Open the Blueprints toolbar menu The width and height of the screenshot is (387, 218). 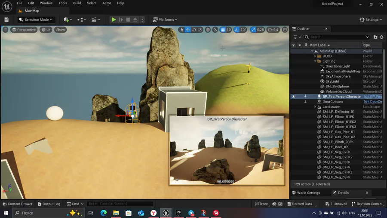point(82,19)
